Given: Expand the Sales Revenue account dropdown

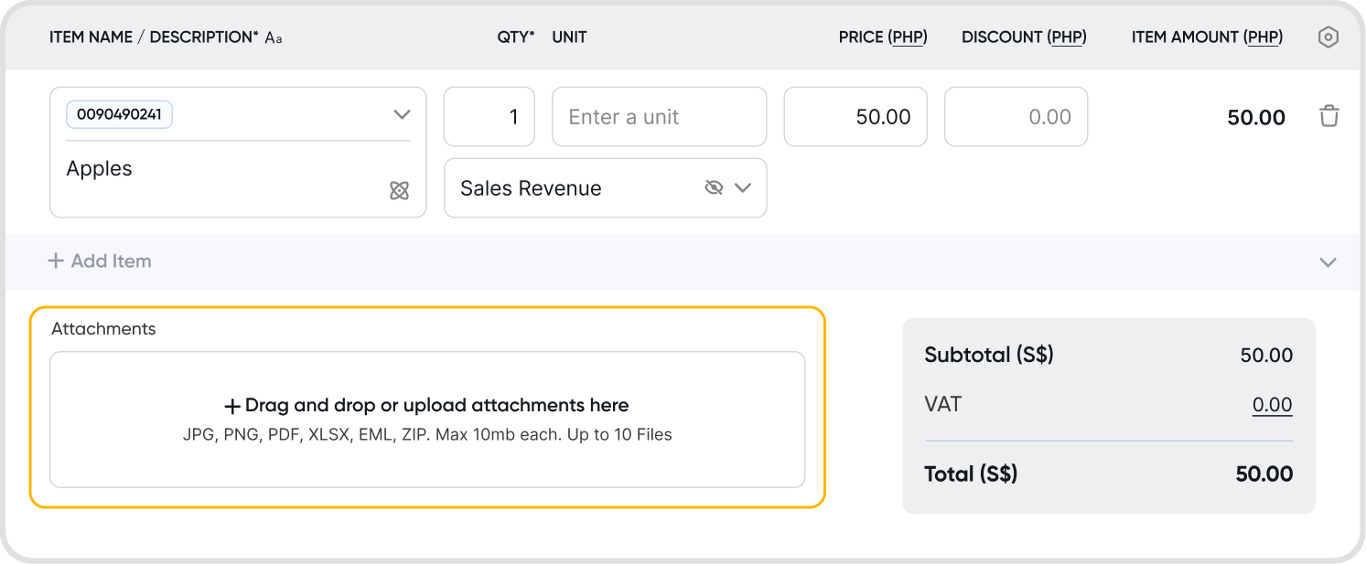Looking at the screenshot, I should tap(743, 187).
